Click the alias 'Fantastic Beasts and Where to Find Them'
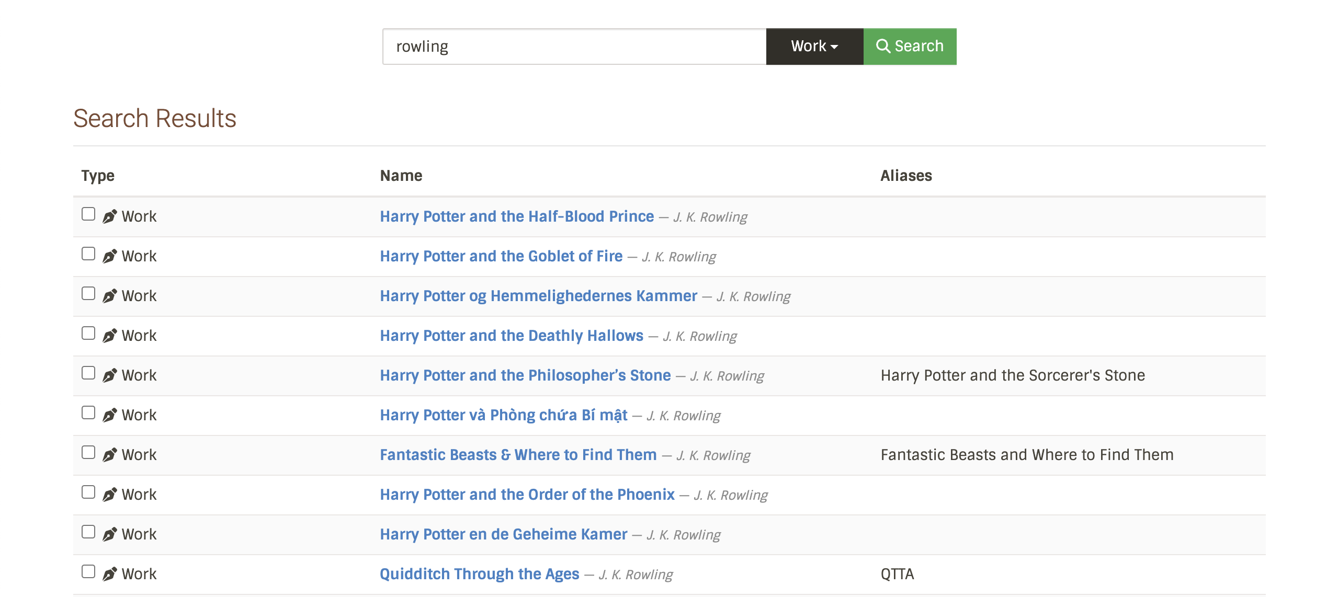 [x=1027, y=455]
